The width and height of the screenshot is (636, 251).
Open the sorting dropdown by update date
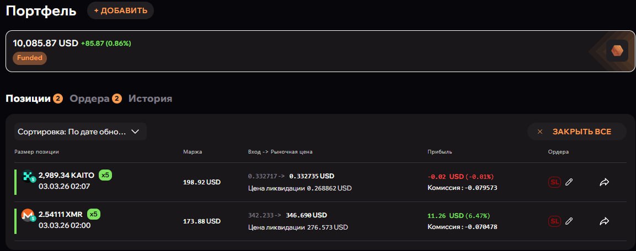point(81,132)
